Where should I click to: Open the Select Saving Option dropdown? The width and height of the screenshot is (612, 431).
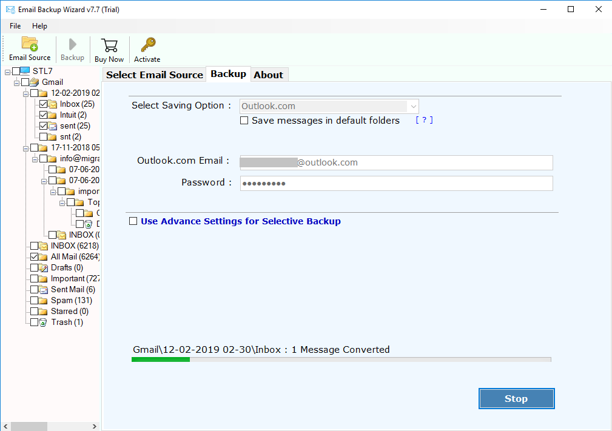click(329, 106)
